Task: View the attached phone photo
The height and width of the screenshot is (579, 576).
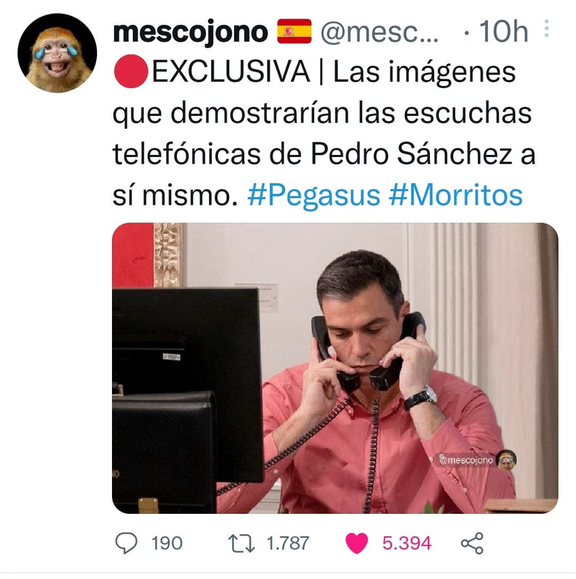Action: [335, 368]
